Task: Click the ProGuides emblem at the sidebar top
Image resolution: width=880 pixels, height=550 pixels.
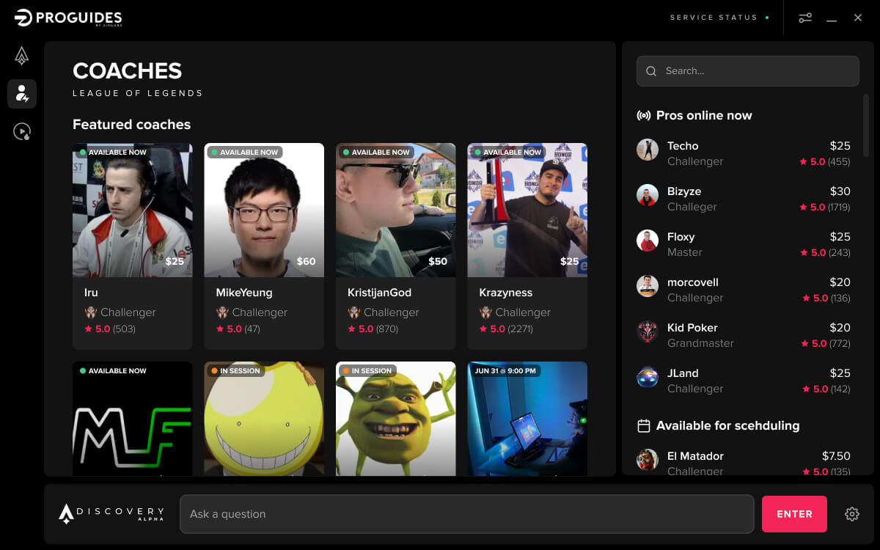Action: 22,56
